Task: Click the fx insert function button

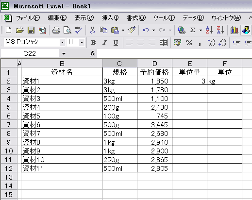Action: (93, 53)
